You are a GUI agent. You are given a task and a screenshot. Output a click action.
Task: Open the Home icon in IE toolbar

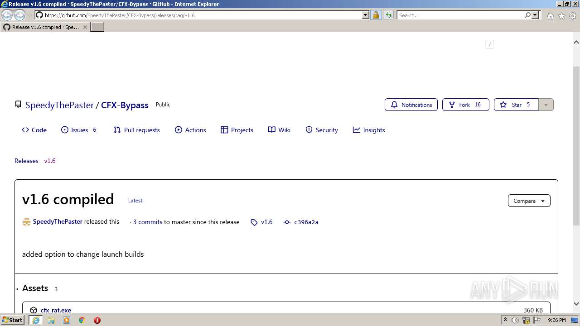pos(551,16)
